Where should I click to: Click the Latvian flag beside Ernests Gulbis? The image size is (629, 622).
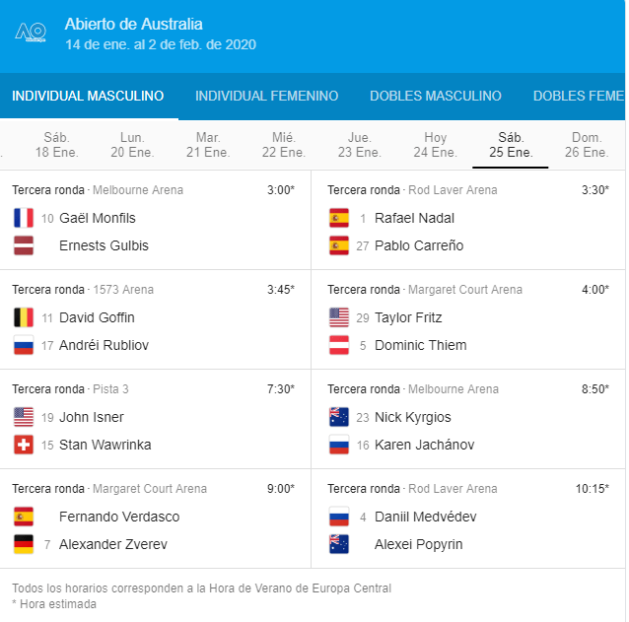click(x=24, y=245)
